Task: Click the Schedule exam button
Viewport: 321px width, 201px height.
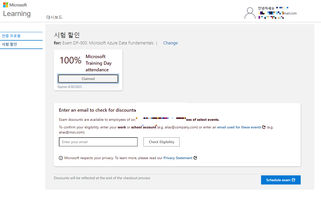Action: tap(281, 180)
